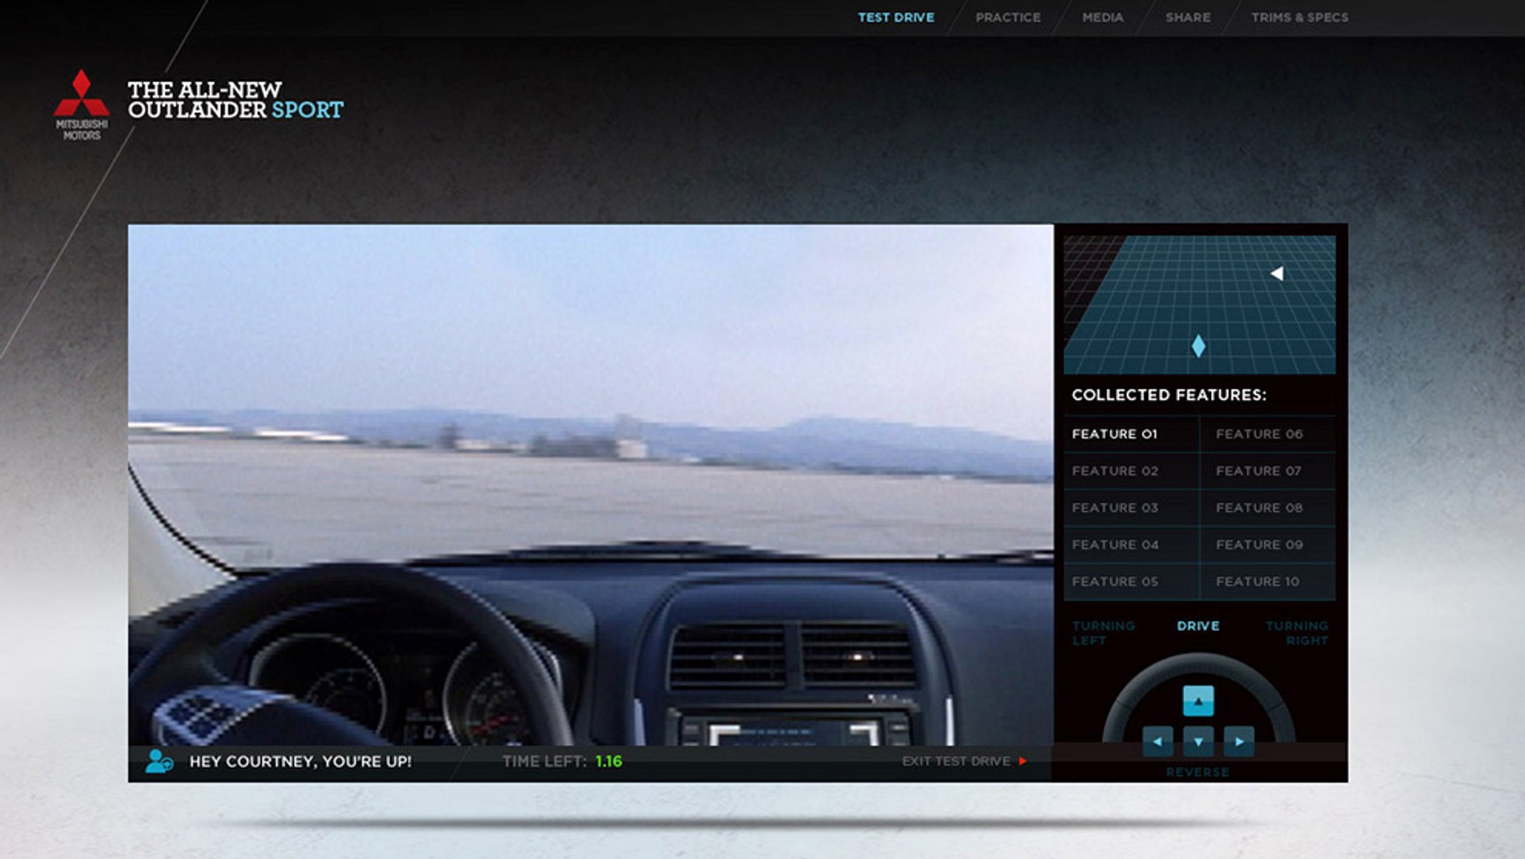Click the Mitsubishi Motors logo
The width and height of the screenshot is (1525, 859).
81,104
